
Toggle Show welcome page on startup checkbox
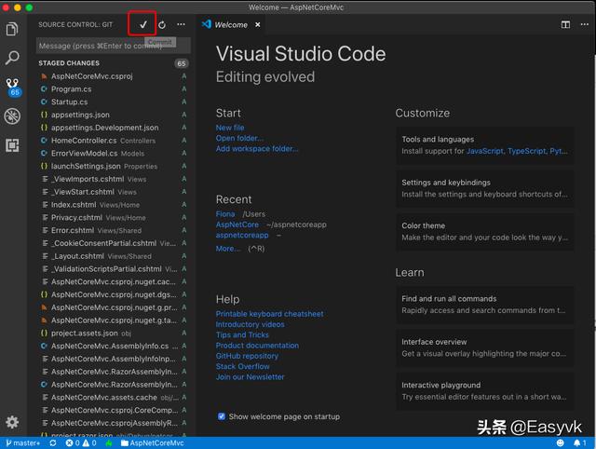click(x=222, y=416)
